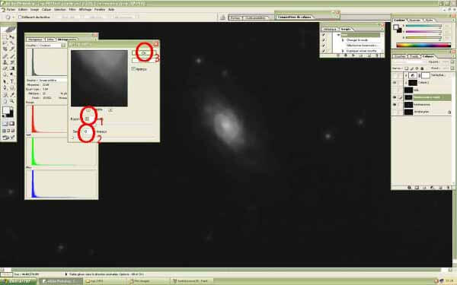Click the Windows Start button
The image size is (457, 285).
18,281
